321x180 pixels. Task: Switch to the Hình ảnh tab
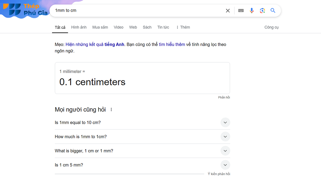[79, 27]
